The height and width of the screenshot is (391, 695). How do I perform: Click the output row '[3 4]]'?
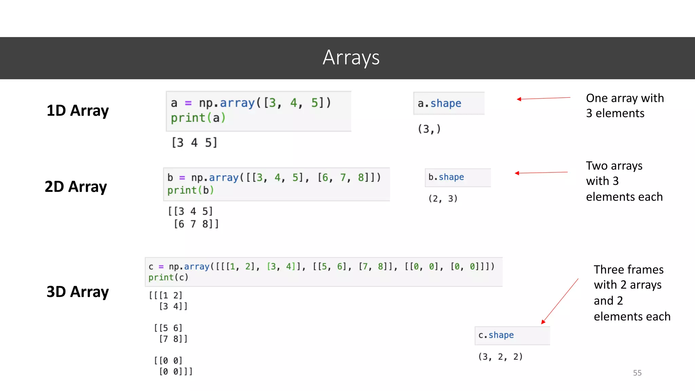click(x=173, y=306)
